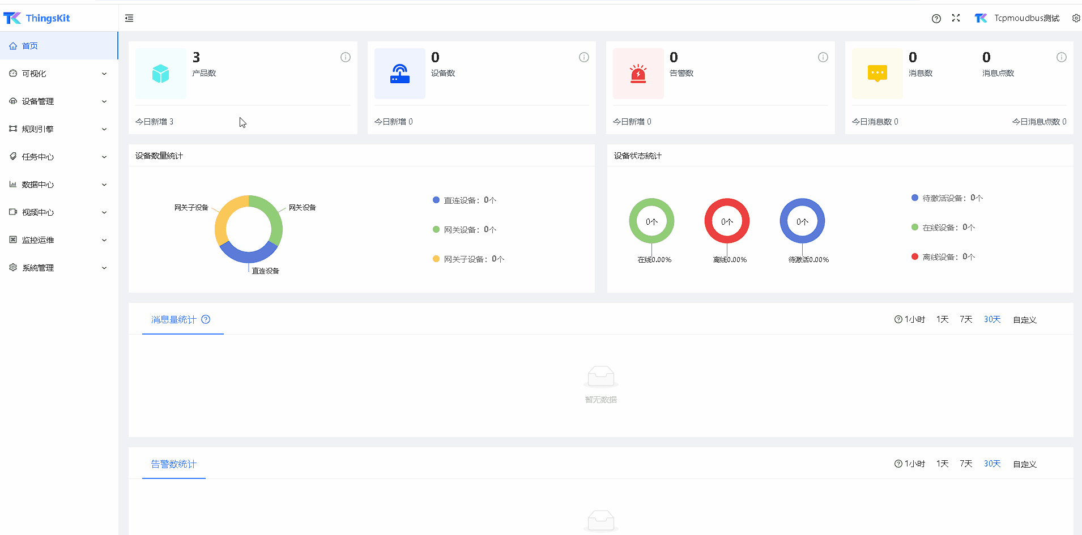Viewport: 1082px width, 535px height.
Task: Click the sidebar collapse menu icon
Action: (x=129, y=18)
